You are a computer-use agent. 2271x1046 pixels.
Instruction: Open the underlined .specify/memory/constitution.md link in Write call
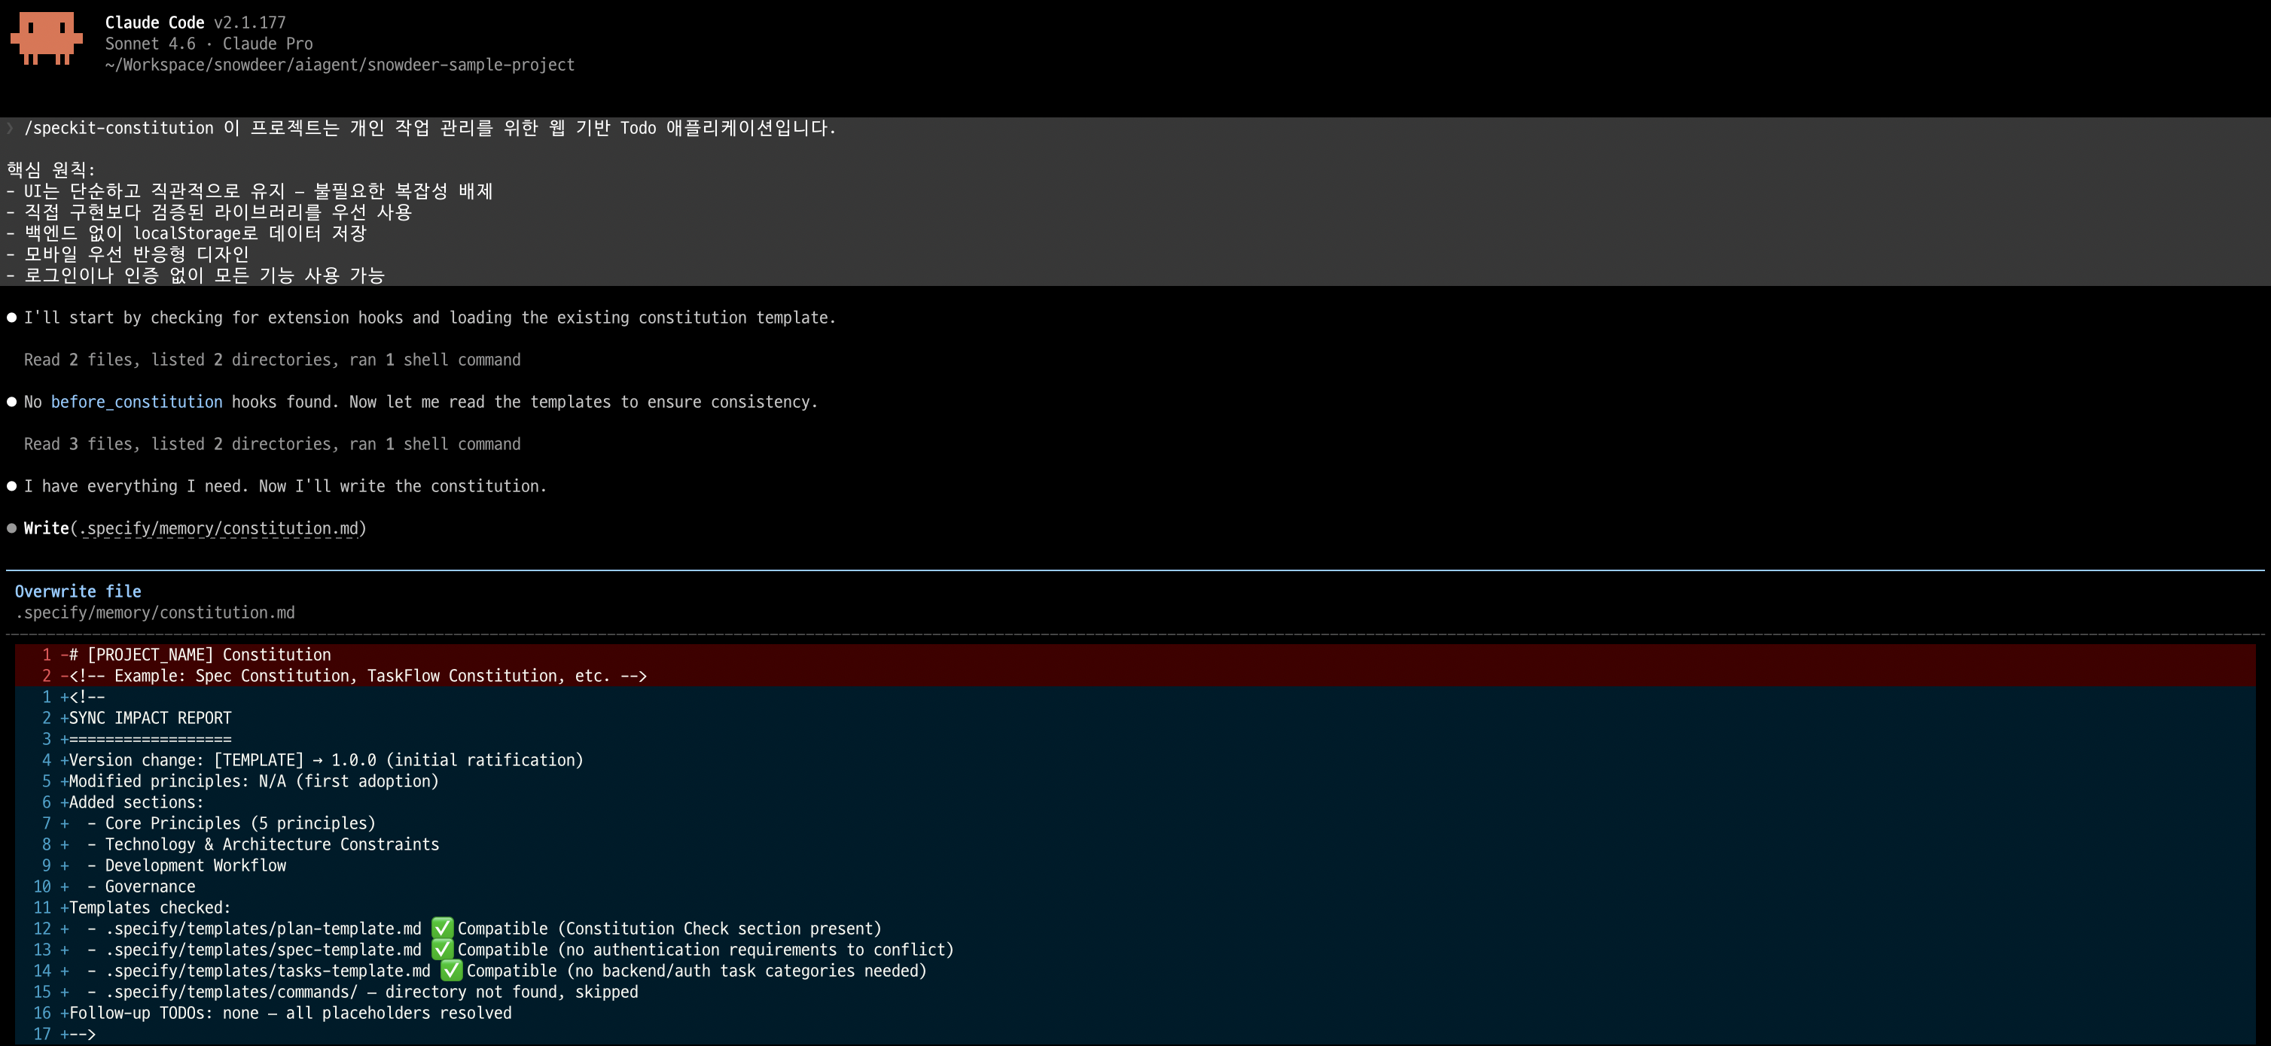tap(218, 529)
